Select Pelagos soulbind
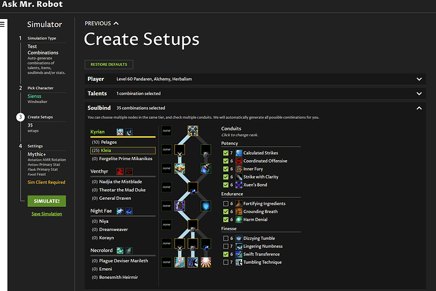The image size is (436, 291). click(123, 142)
